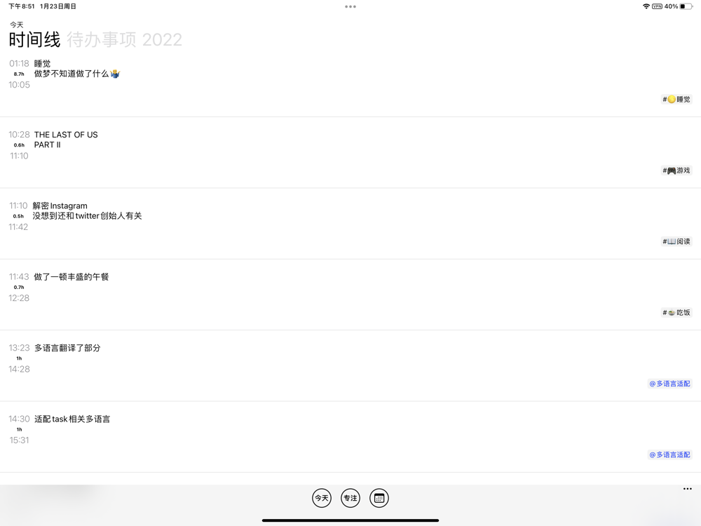Image resolution: width=701 pixels, height=526 pixels.
Task: Check the Wi-Fi status icon
Action: pyautogui.click(x=646, y=6)
